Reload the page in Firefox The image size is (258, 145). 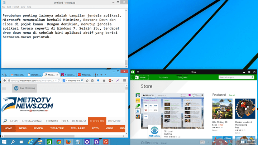tap(59, 81)
